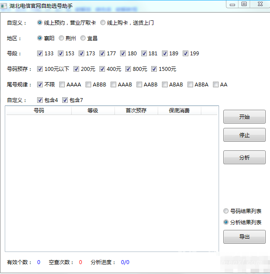
Task: Select 线上预约，营业厅取卡 radio option
Action: pyautogui.click(x=40, y=22)
